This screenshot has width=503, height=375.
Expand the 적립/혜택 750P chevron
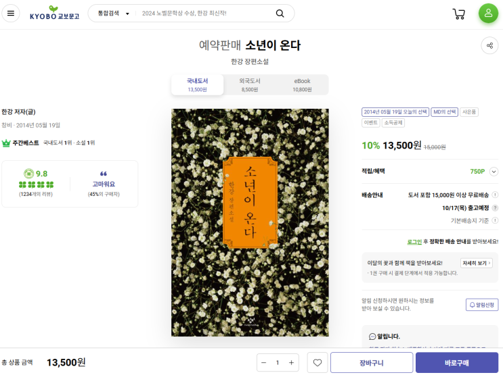pyautogui.click(x=494, y=172)
